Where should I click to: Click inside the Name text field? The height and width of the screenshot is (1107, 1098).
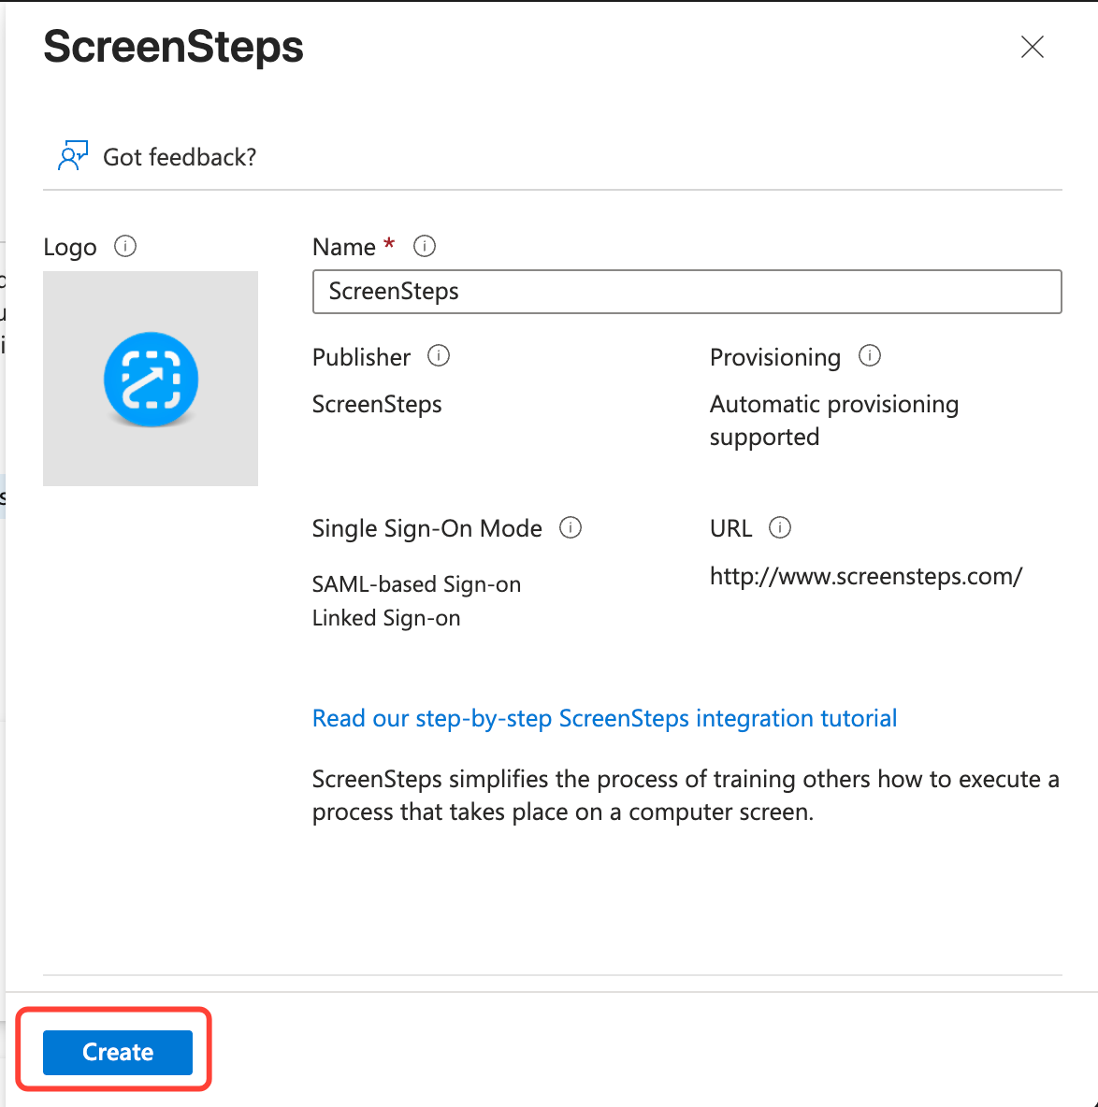coord(686,292)
